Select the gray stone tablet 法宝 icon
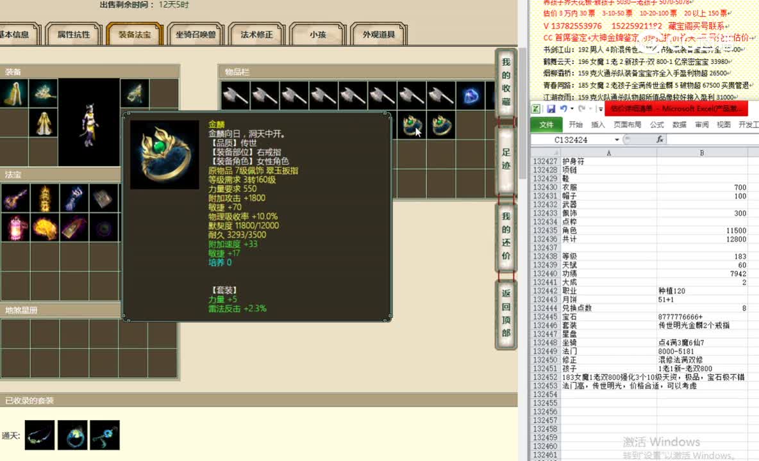 104,198
